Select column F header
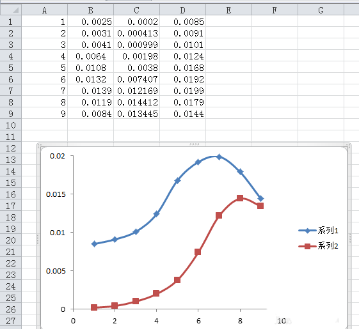The image size is (359, 333). click(275, 10)
